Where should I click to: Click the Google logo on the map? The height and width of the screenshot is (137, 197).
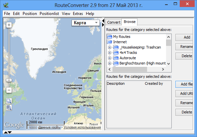[x=14, y=125]
